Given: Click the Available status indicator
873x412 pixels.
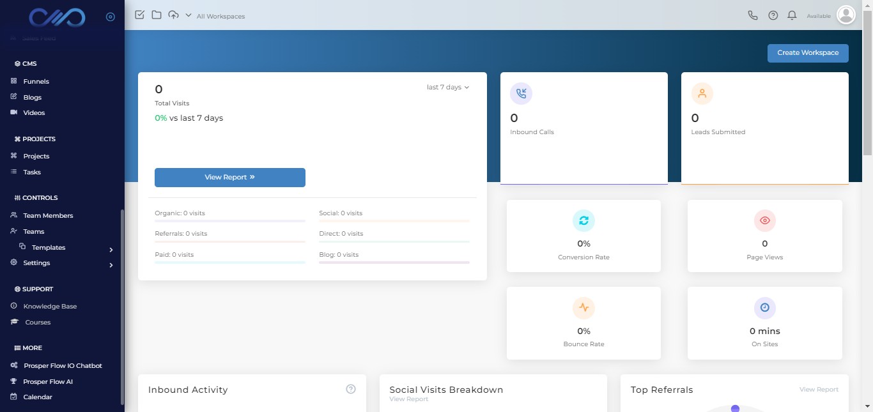Looking at the screenshot, I should click(817, 15).
